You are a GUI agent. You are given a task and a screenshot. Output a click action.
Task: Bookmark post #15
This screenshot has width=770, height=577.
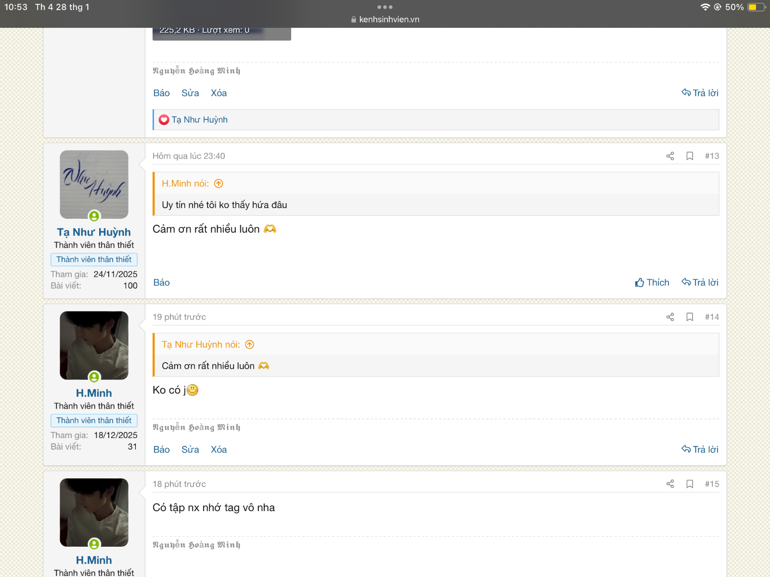[x=690, y=484]
